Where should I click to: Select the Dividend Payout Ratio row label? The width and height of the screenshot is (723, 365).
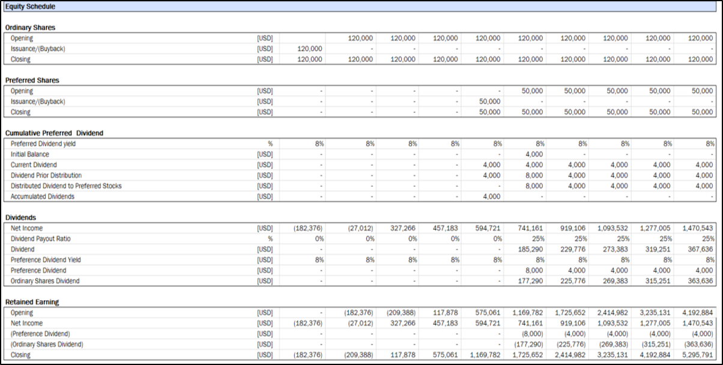click(x=40, y=239)
